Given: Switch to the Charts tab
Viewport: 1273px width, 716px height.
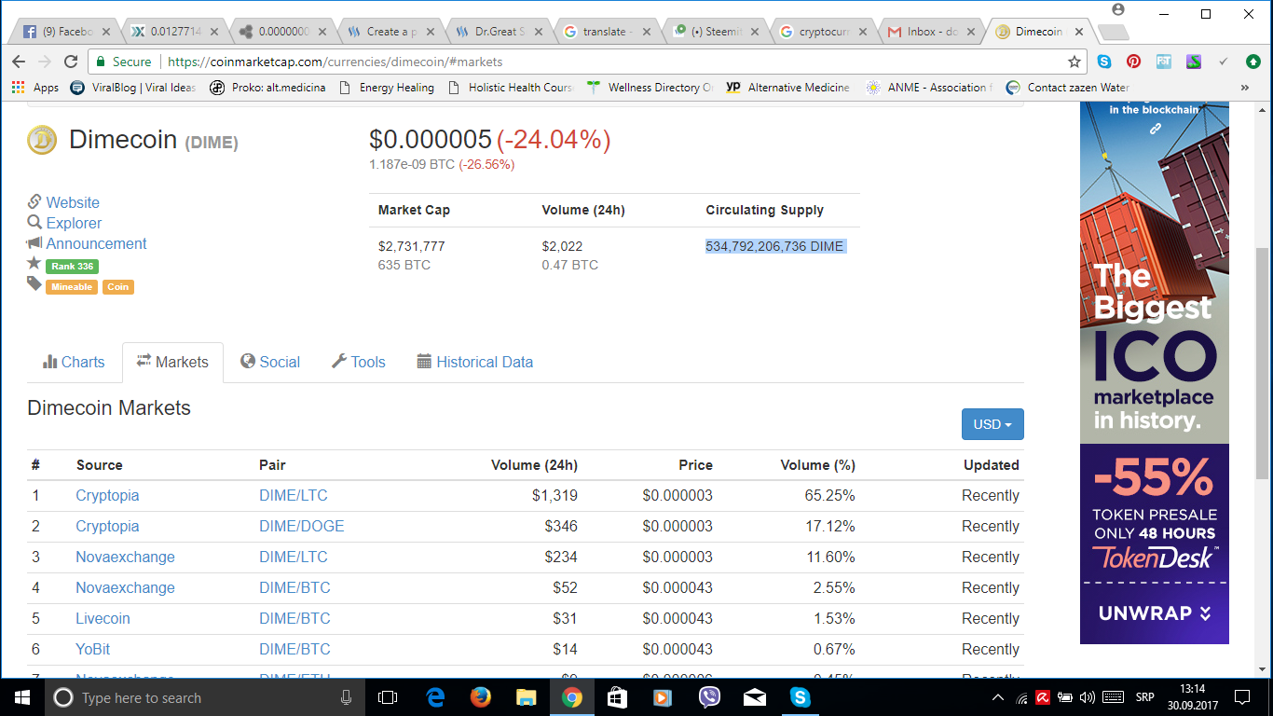Looking at the screenshot, I should tap(74, 362).
